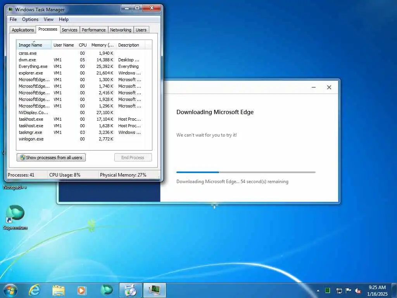Open the File menu in Task Manager
The width and height of the screenshot is (397, 298).
tap(13, 19)
